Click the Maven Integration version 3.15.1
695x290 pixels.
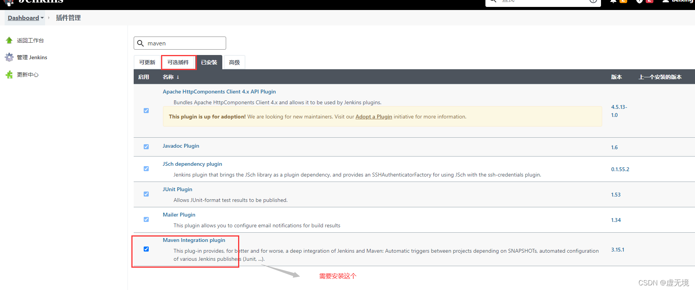tap(618, 250)
